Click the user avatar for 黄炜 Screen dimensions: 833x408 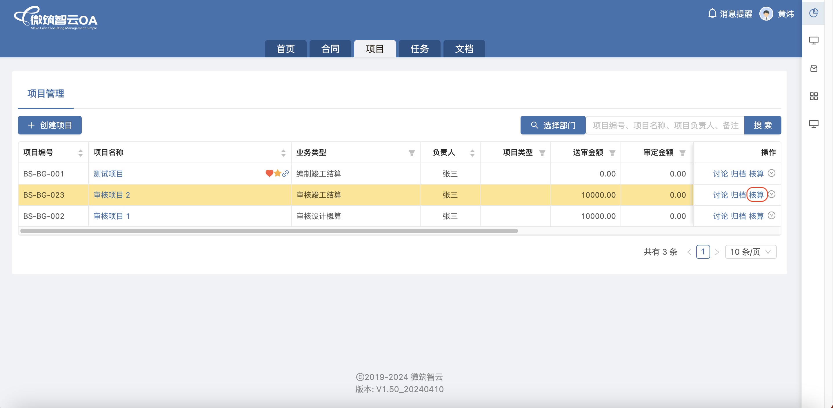[766, 14]
